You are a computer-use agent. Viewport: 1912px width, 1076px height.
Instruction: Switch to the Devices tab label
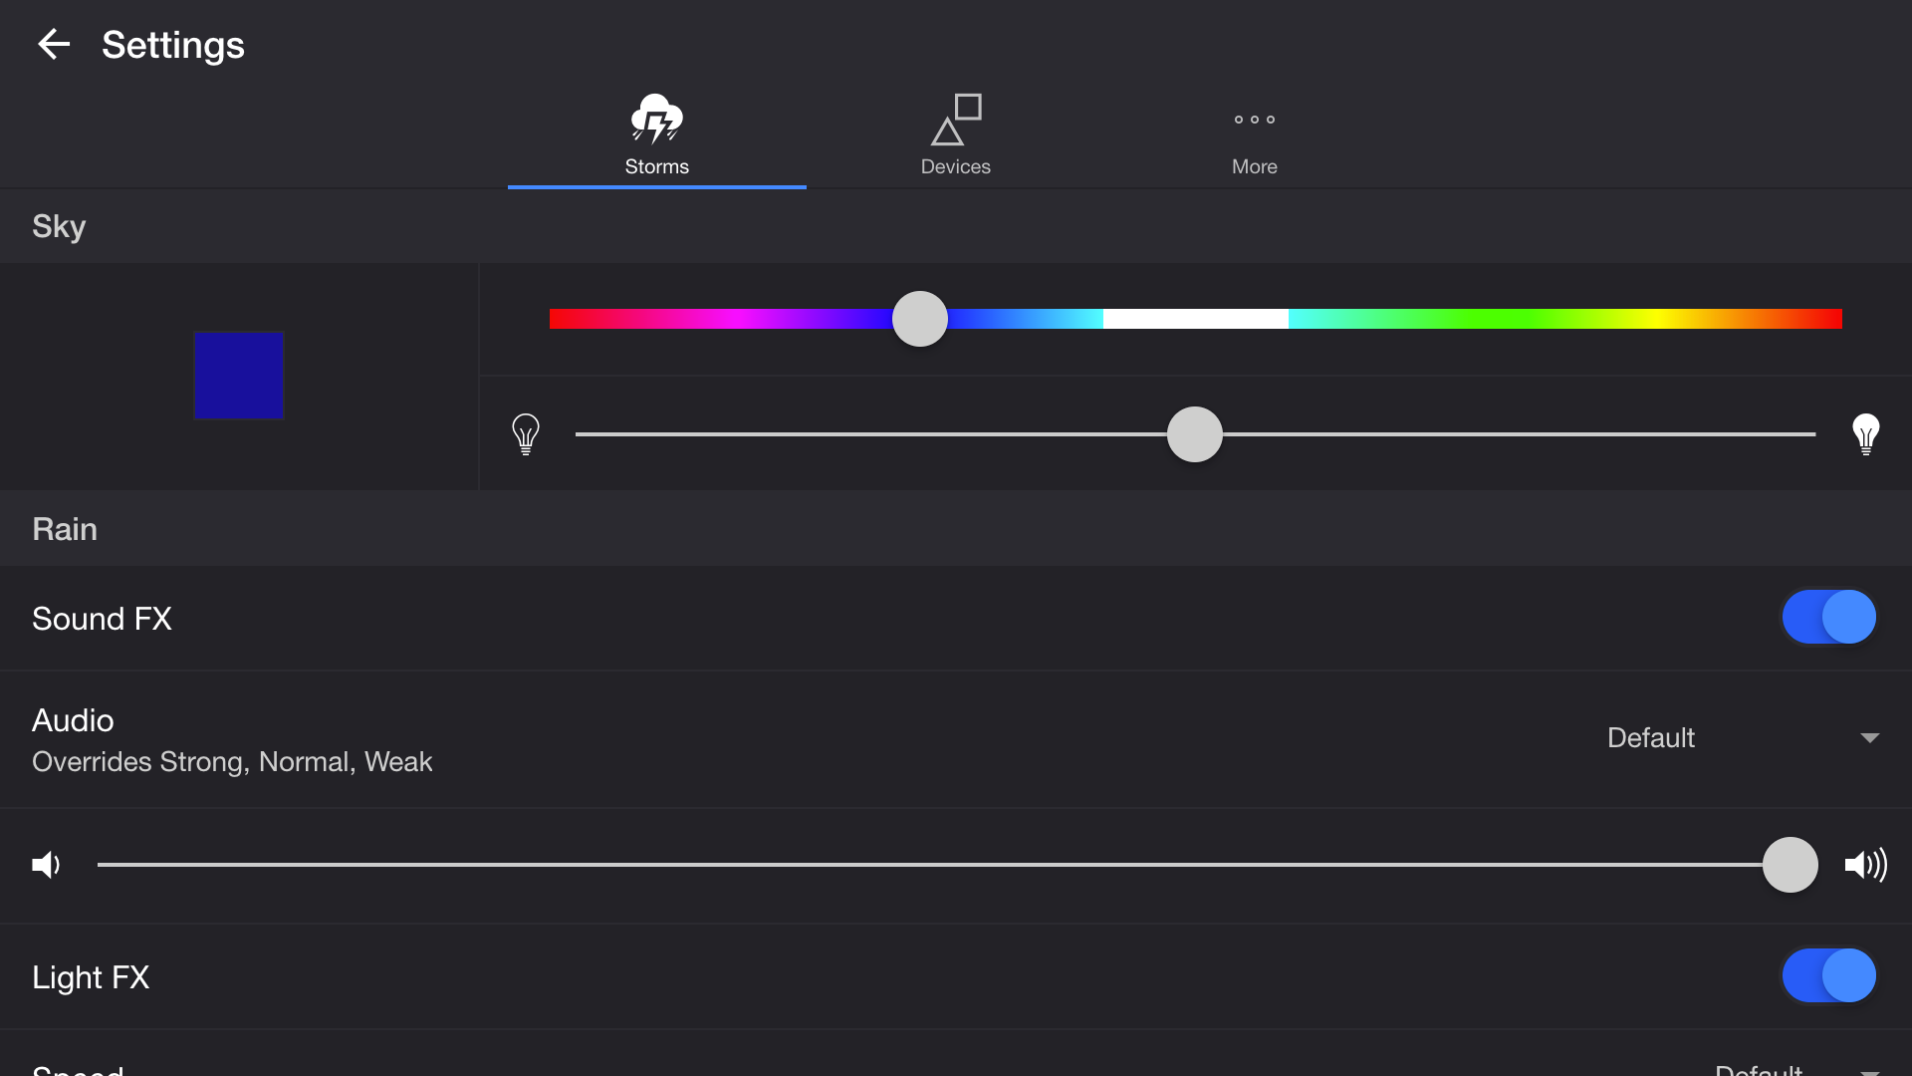click(x=955, y=166)
